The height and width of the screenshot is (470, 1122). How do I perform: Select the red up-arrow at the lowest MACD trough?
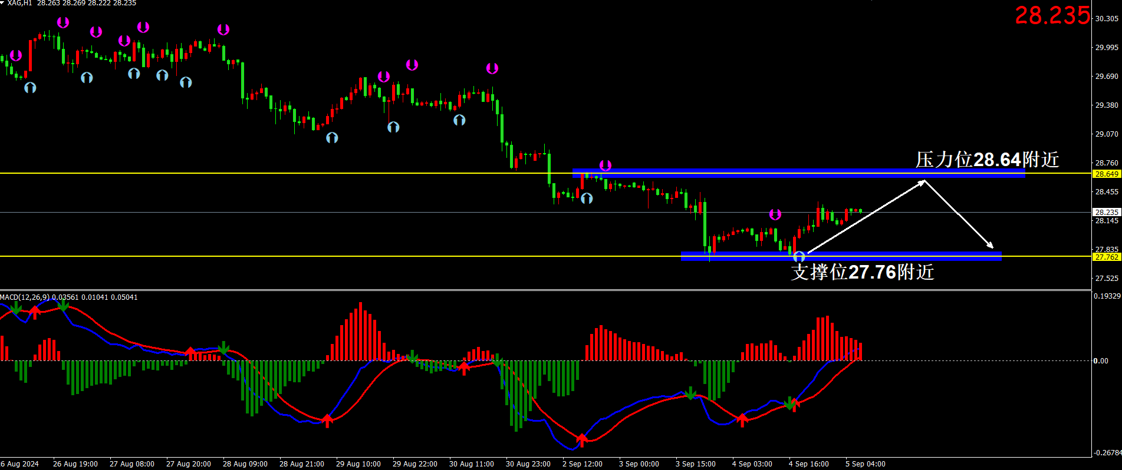coord(582,439)
